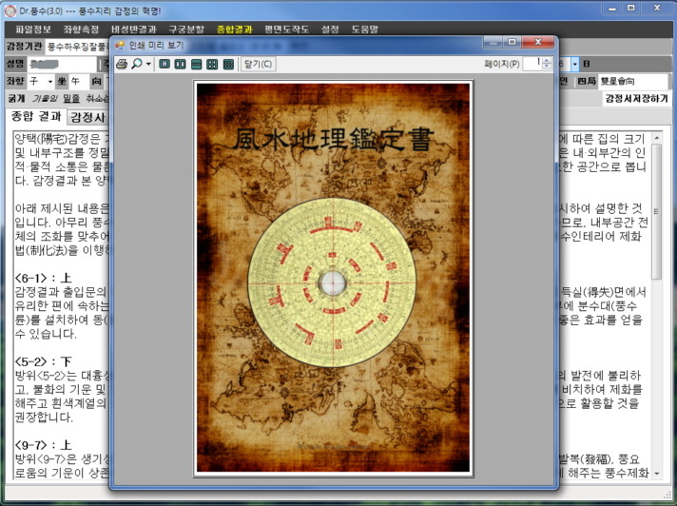The width and height of the screenshot is (677, 506).
Task: Switch to the 종합 결과 tab
Action: (x=36, y=116)
